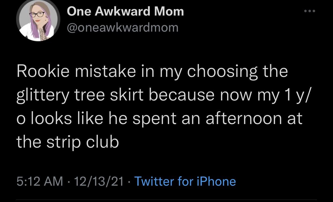Click the Twitter for iPhone source link
This screenshot has height=202, width=333.
pos(185,181)
